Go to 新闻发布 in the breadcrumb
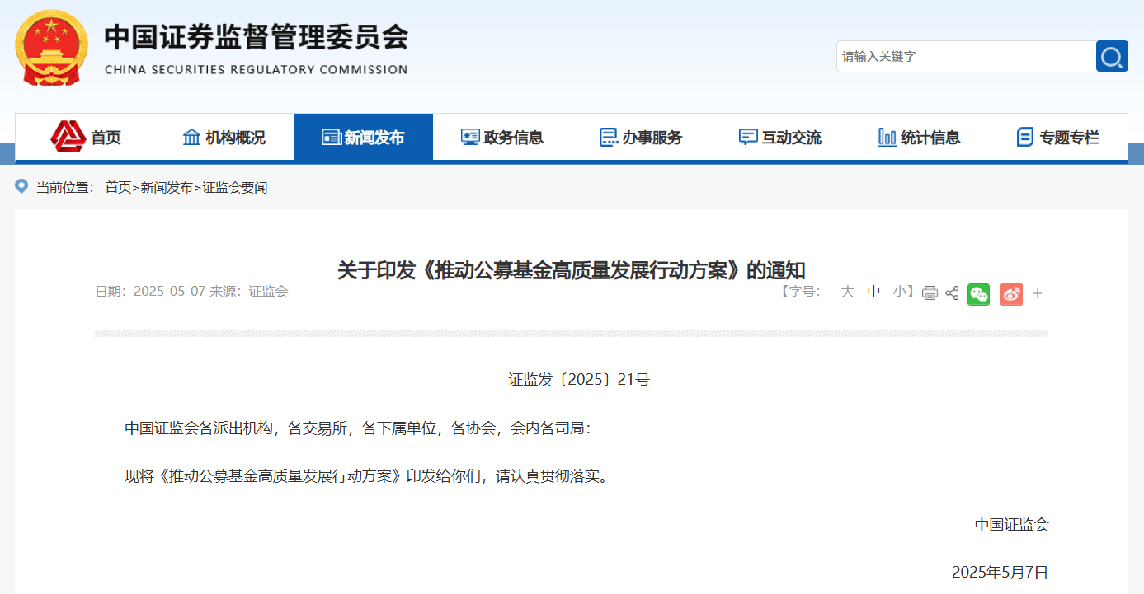Image resolution: width=1144 pixels, height=594 pixels. (x=167, y=188)
